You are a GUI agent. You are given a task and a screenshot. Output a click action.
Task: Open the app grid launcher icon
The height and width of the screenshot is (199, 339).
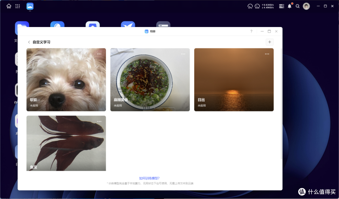click(18, 6)
